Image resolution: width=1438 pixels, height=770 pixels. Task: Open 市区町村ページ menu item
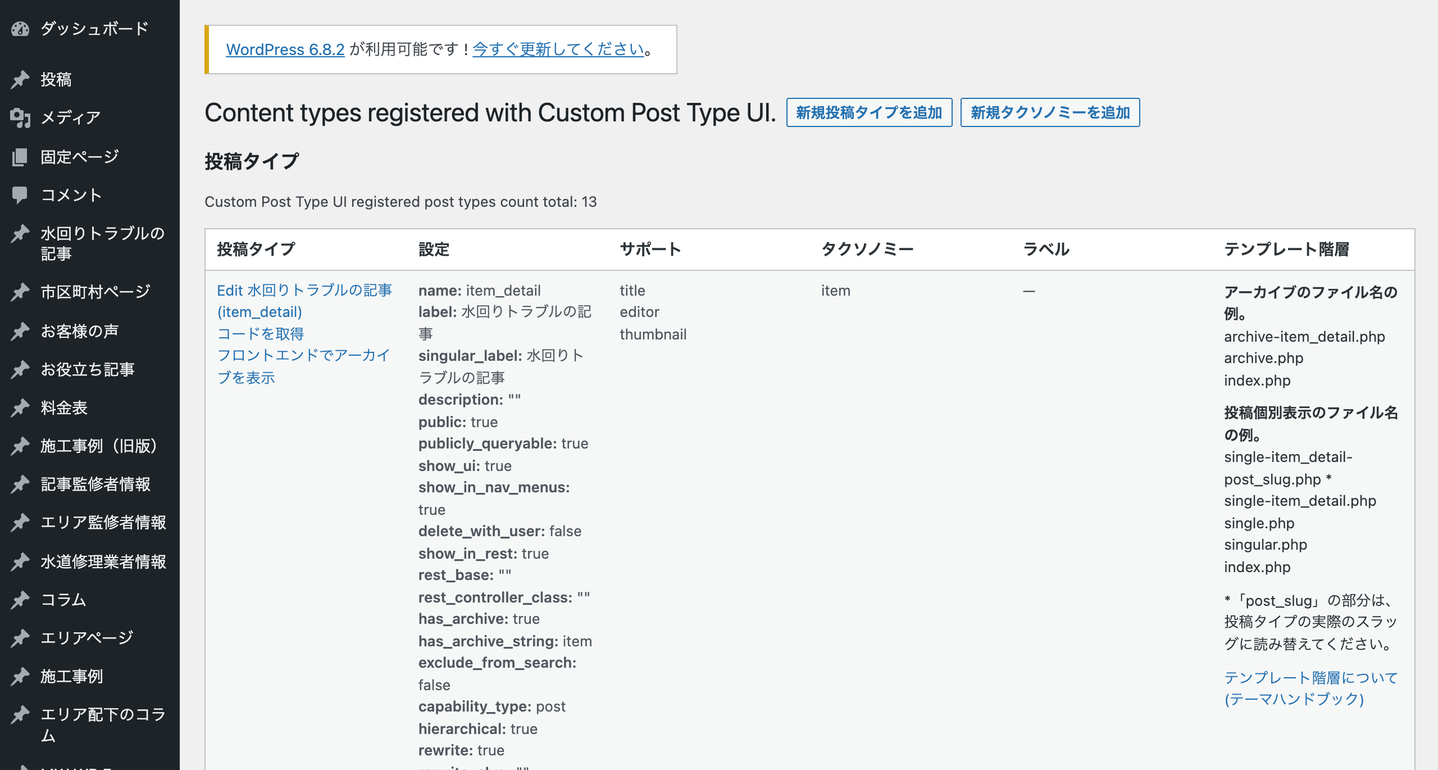pyautogui.click(x=95, y=292)
